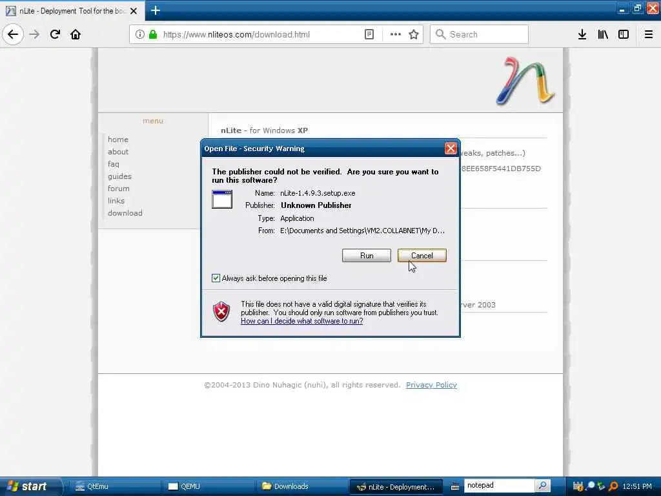Open the guides menu item
This screenshot has width=661, height=496.
tap(119, 176)
